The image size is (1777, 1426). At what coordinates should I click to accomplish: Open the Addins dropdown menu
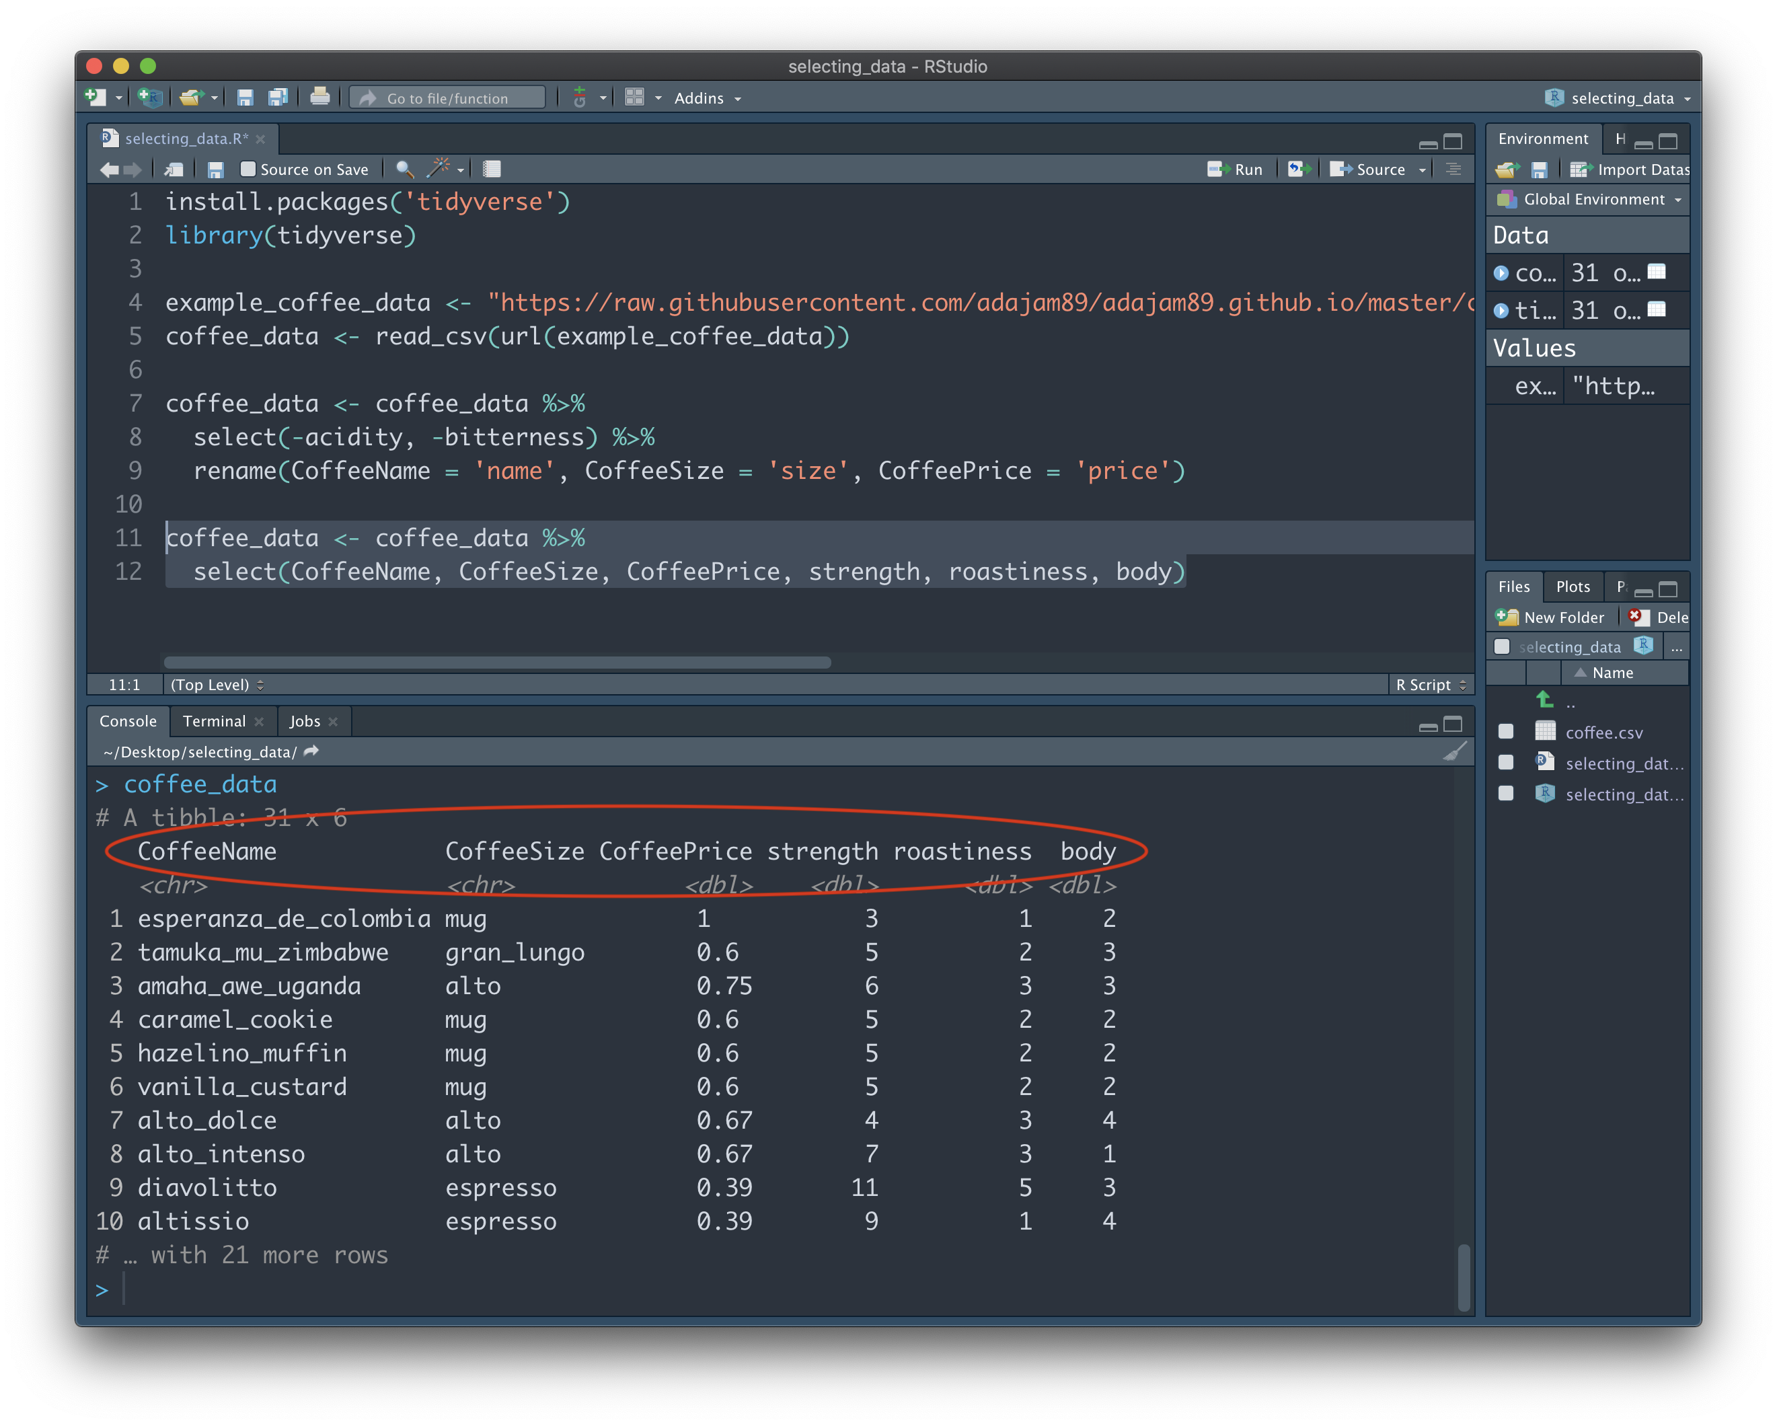pos(707,98)
